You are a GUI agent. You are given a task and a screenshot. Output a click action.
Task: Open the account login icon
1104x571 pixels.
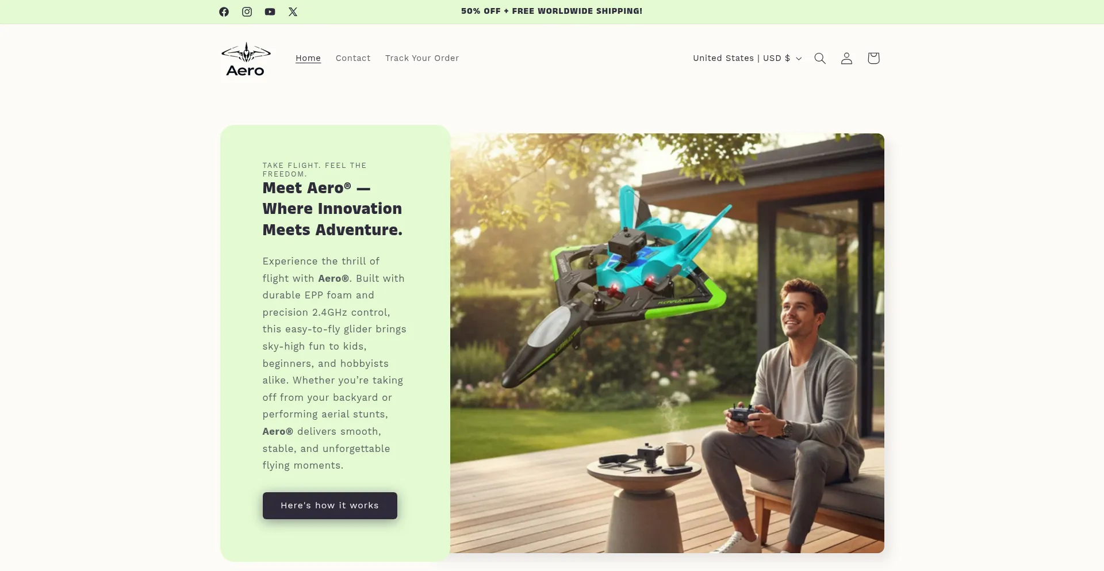click(846, 58)
